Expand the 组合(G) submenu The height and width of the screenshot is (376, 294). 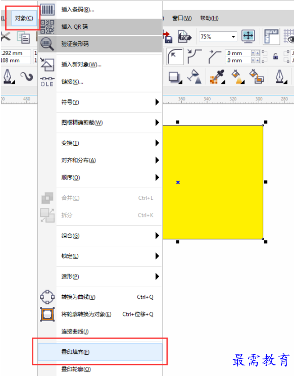[100, 236]
